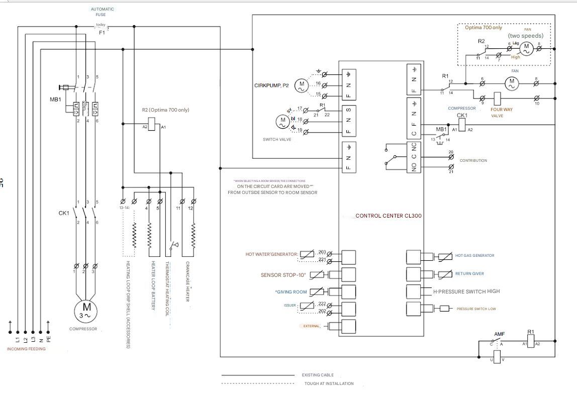The image size is (577, 393).
Task: Click the TOUGH AT INSTALLATION legend entry
Action: [x=329, y=383]
